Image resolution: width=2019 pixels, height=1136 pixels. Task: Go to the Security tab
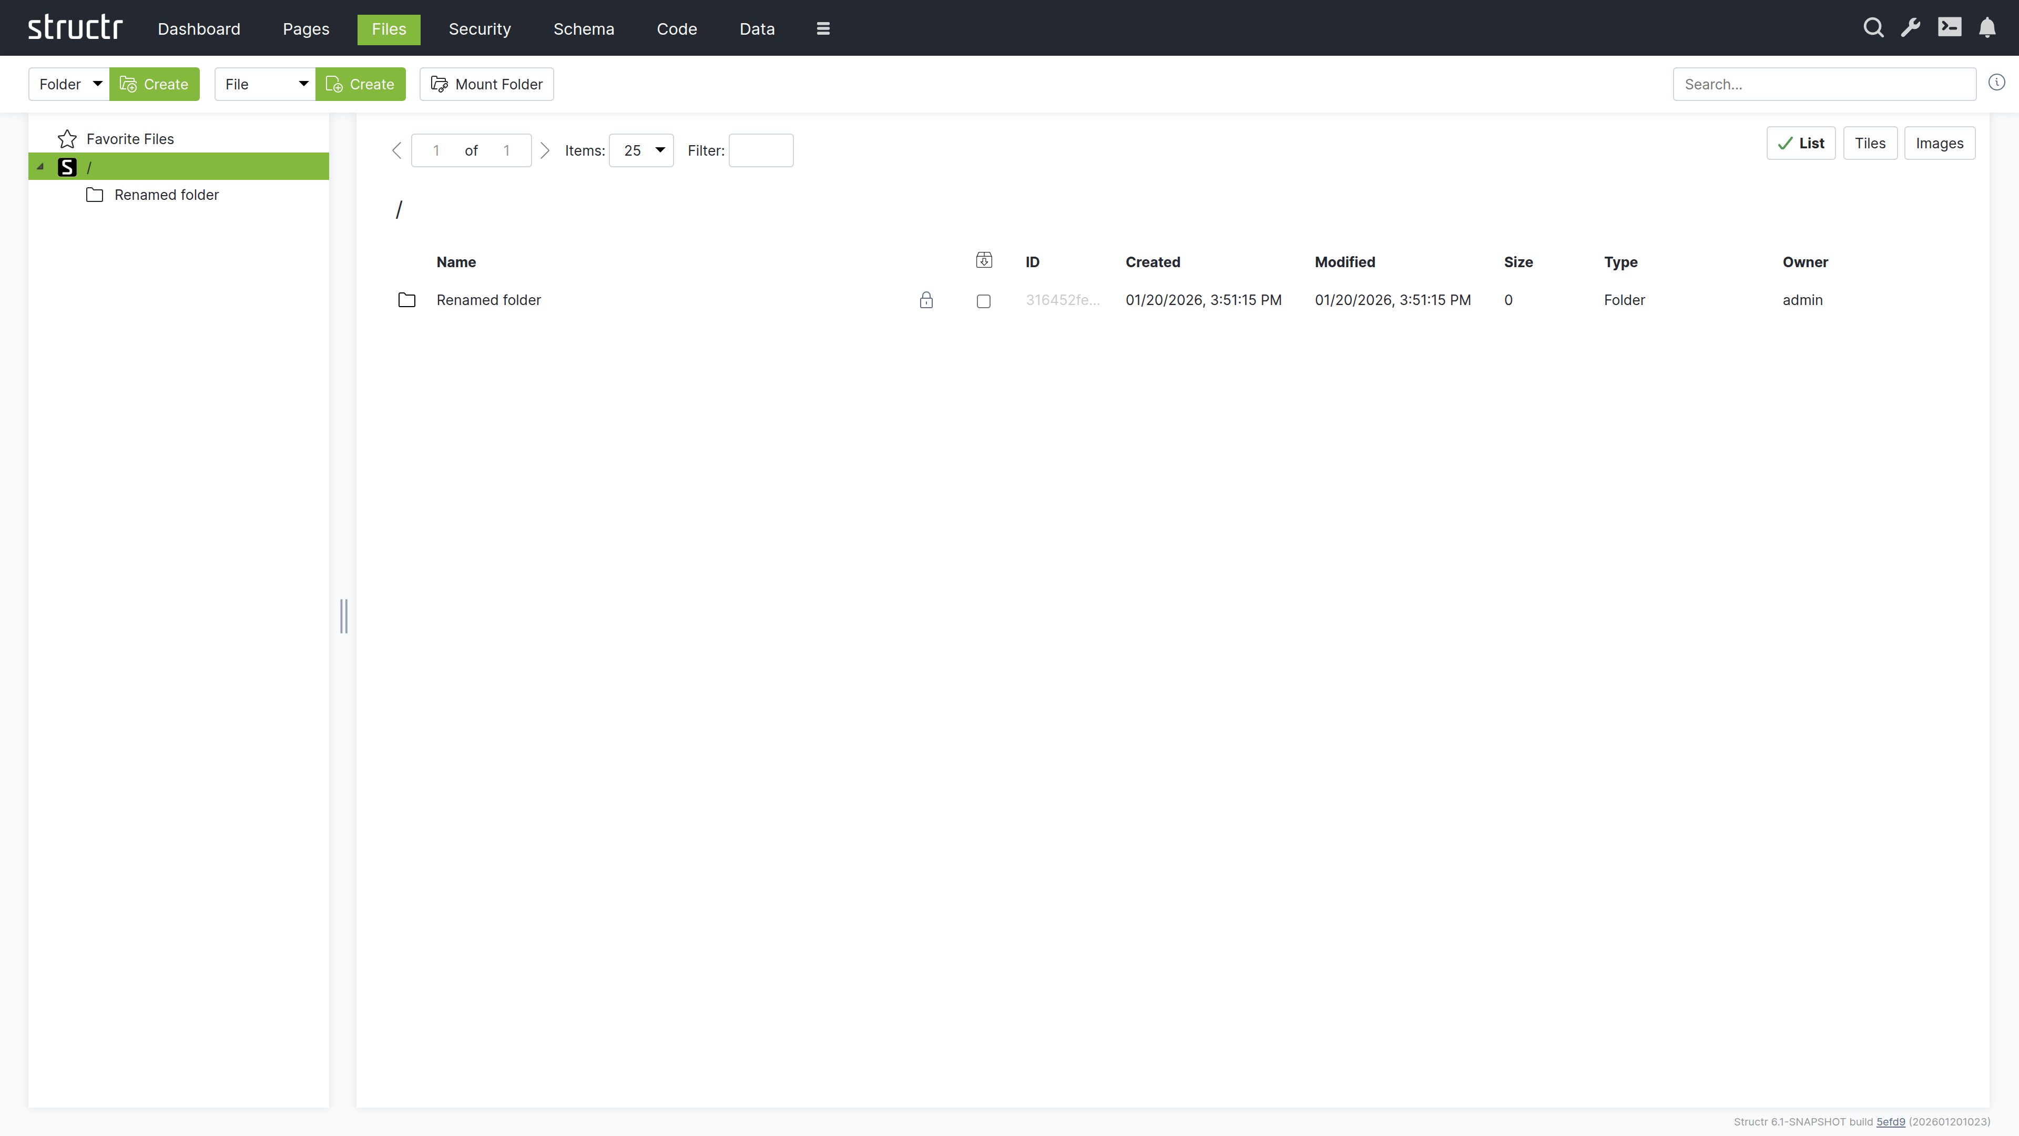tap(480, 29)
